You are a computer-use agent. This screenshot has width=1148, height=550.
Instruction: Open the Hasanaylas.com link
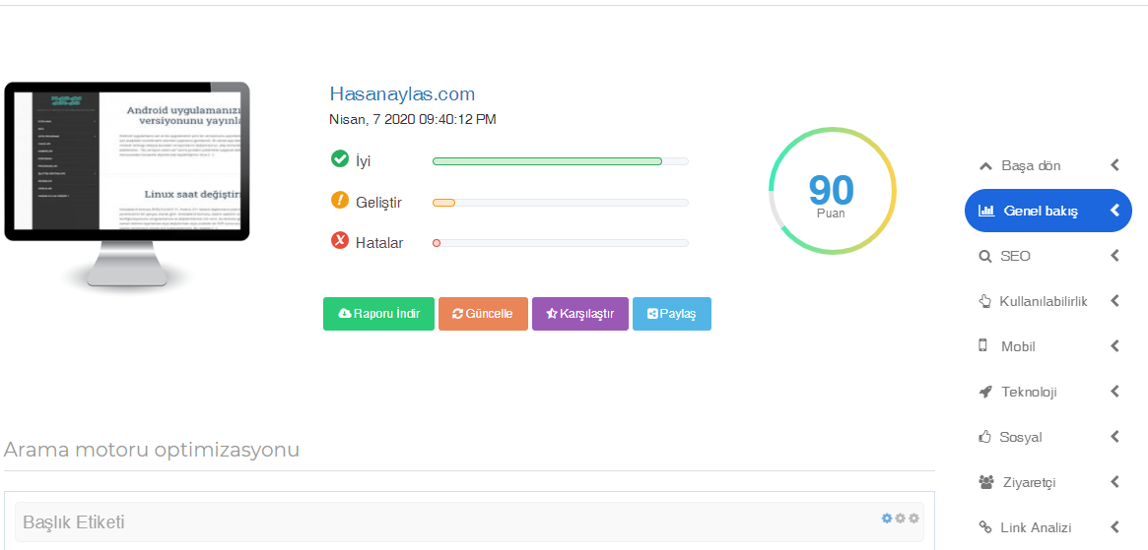click(402, 93)
